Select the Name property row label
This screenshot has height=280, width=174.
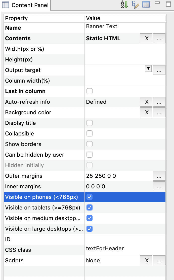coord(13,28)
